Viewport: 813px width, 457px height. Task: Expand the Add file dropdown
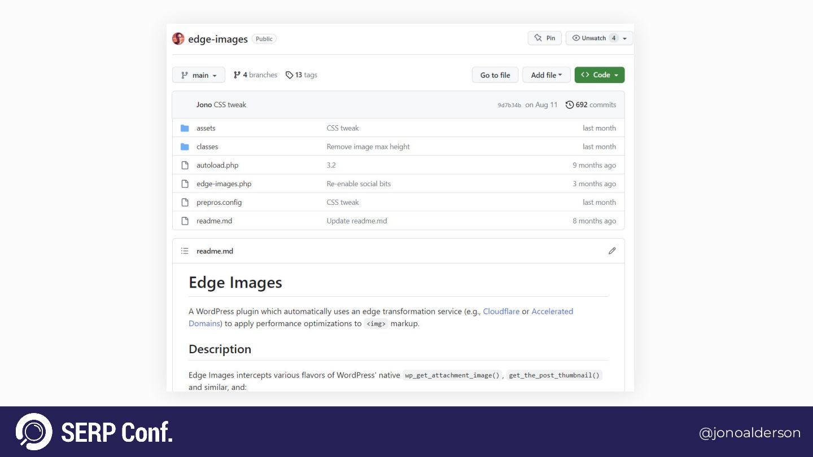point(547,75)
